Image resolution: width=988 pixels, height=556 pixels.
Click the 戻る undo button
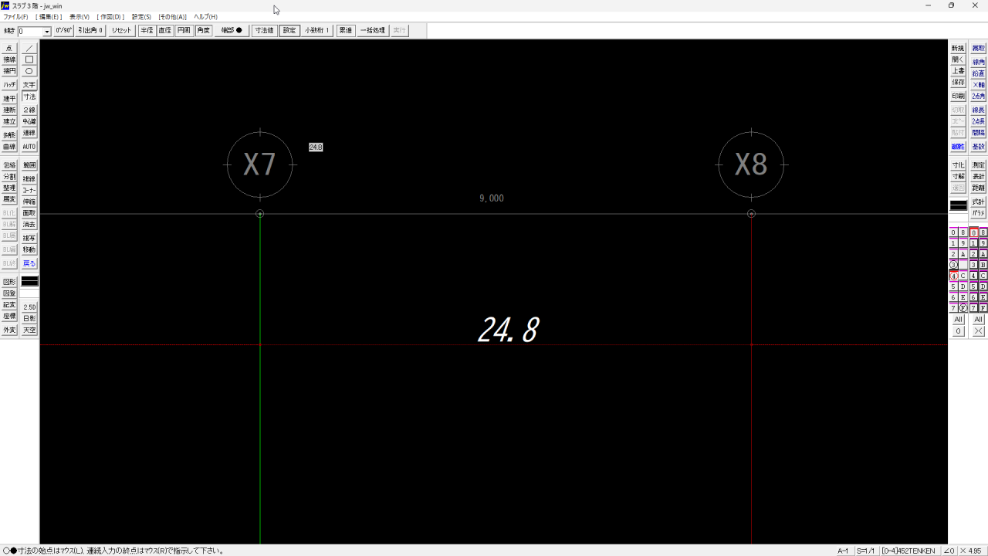pos(29,263)
